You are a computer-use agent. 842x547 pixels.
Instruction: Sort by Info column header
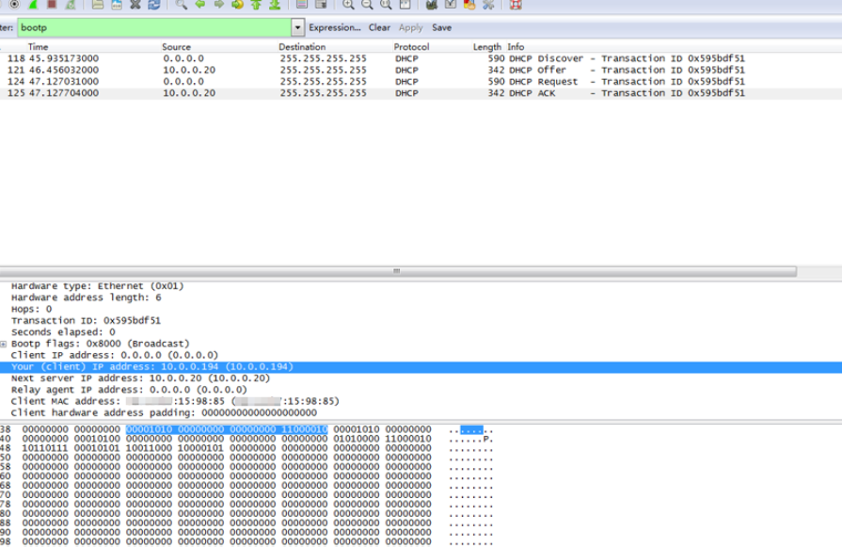pyautogui.click(x=516, y=47)
